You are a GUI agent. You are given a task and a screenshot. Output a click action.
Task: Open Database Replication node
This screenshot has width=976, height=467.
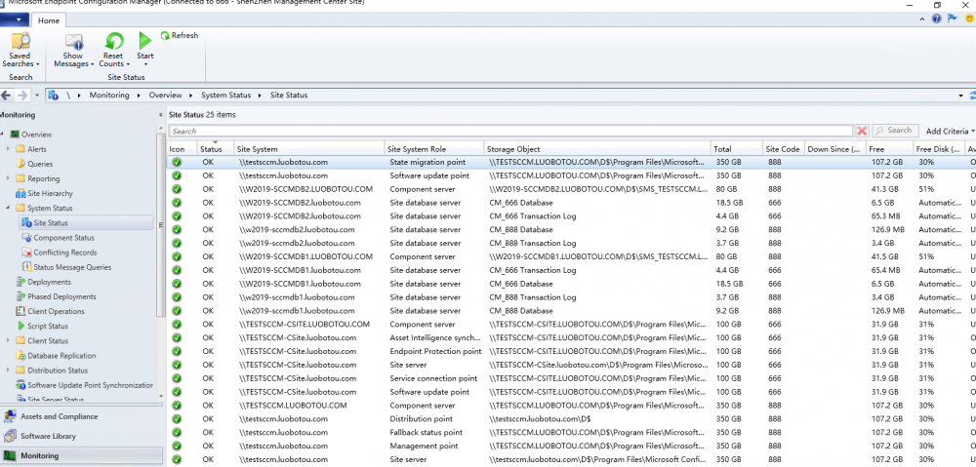click(x=61, y=356)
